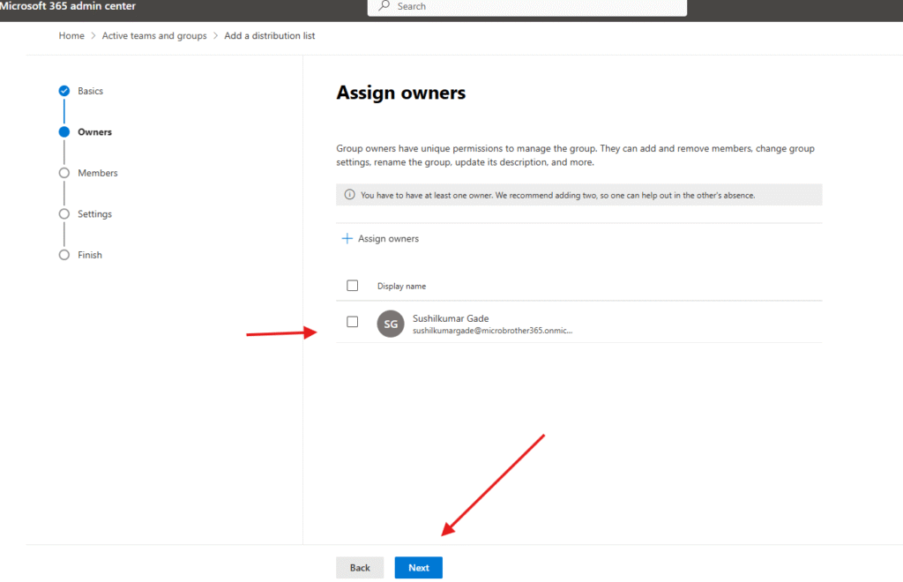Click the Assign owners link text
Screen dimensions: 903x582
388,239
